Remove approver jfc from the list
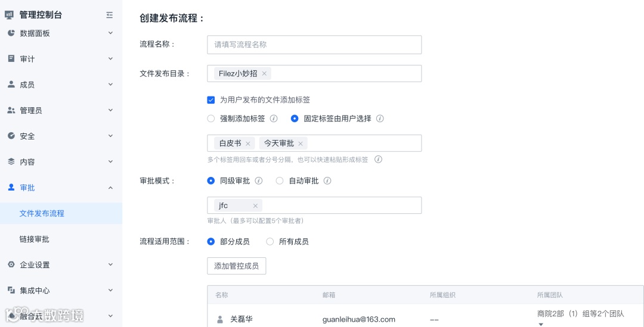 click(255, 205)
